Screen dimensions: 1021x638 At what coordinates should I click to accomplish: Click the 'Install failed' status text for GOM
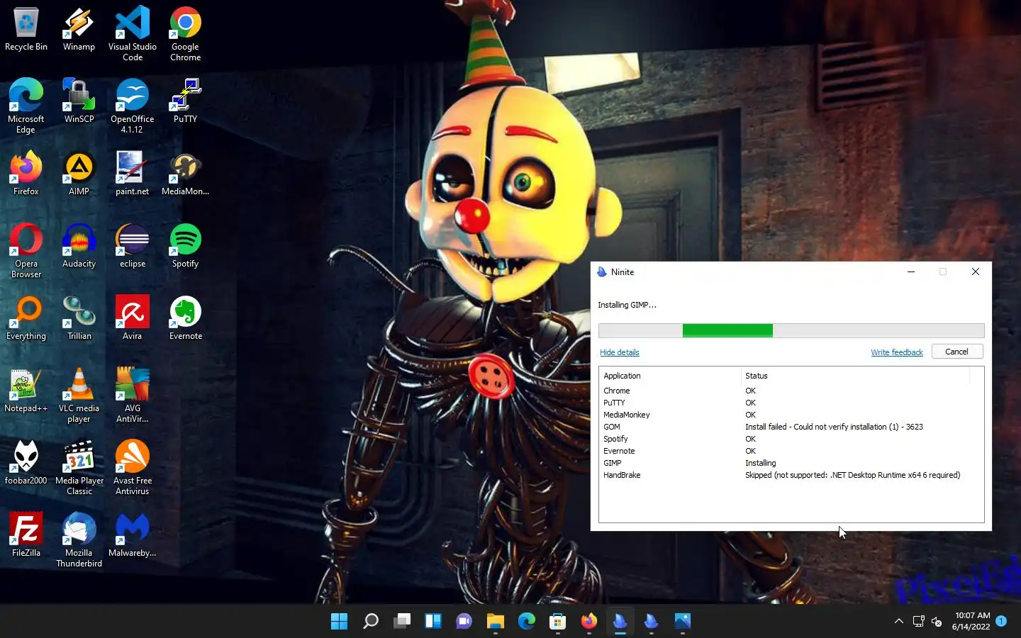tap(834, 427)
